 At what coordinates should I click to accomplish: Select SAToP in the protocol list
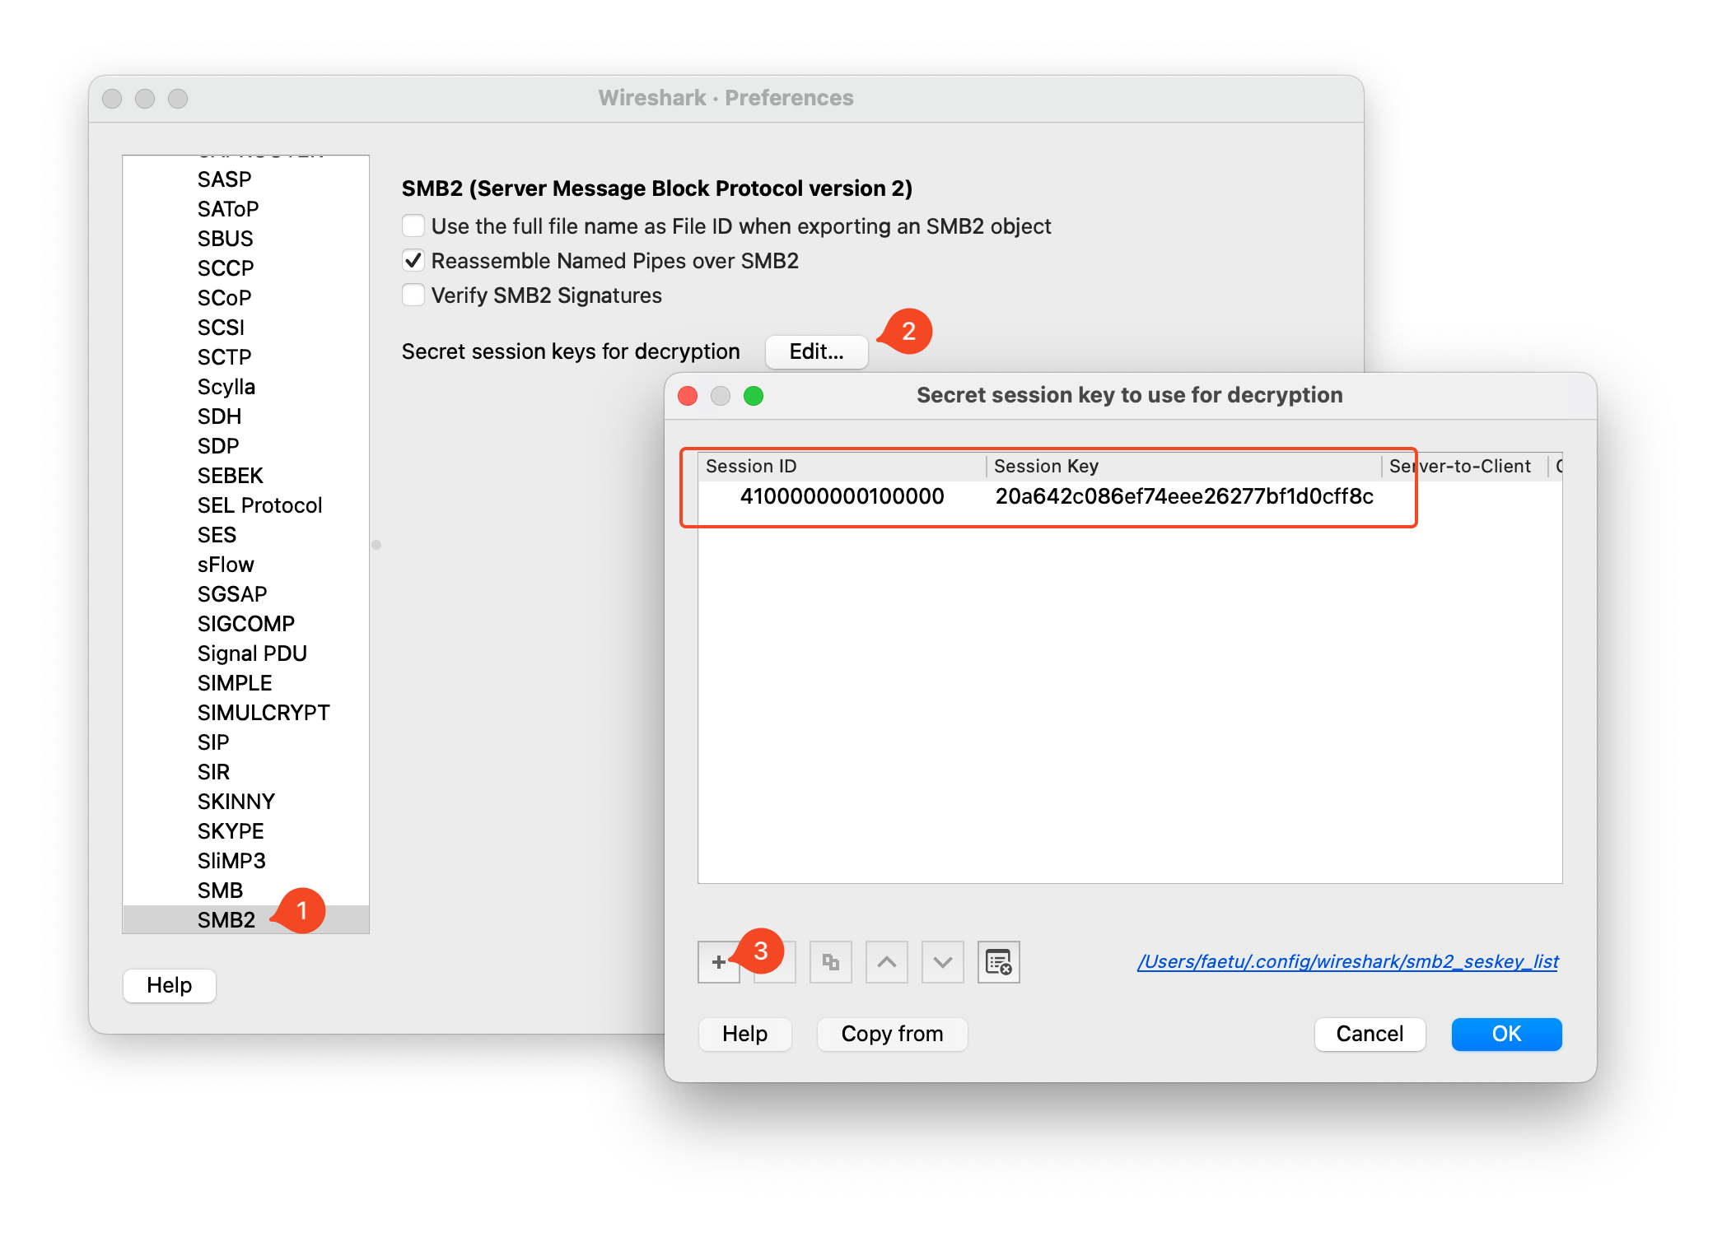(x=245, y=208)
